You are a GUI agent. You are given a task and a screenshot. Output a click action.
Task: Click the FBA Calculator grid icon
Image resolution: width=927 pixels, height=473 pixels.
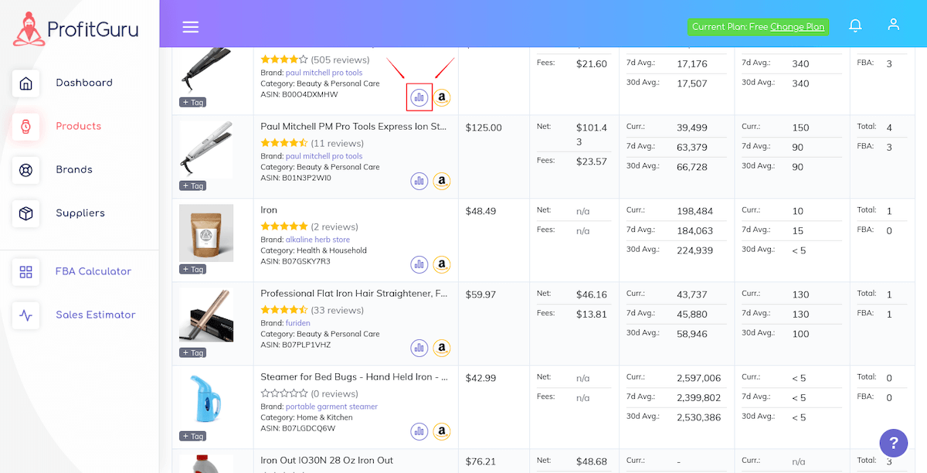coord(25,272)
